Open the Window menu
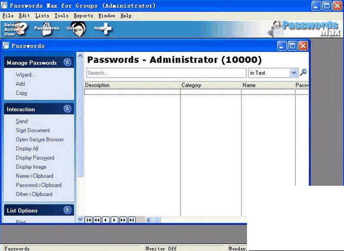The image size is (344, 251). point(106,16)
